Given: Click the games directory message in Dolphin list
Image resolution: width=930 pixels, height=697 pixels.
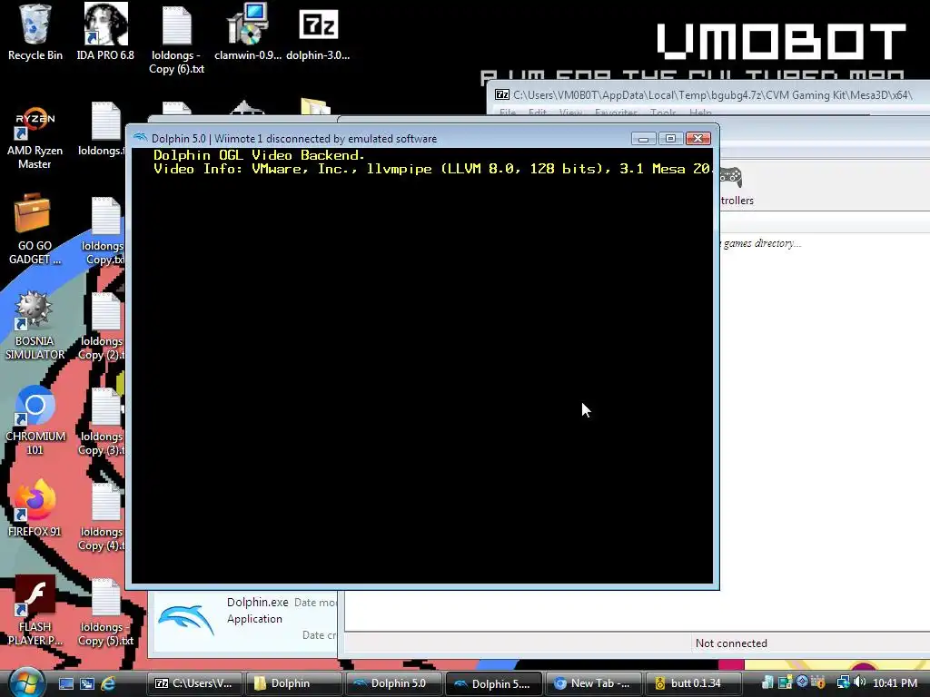Looking at the screenshot, I should pos(761,243).
